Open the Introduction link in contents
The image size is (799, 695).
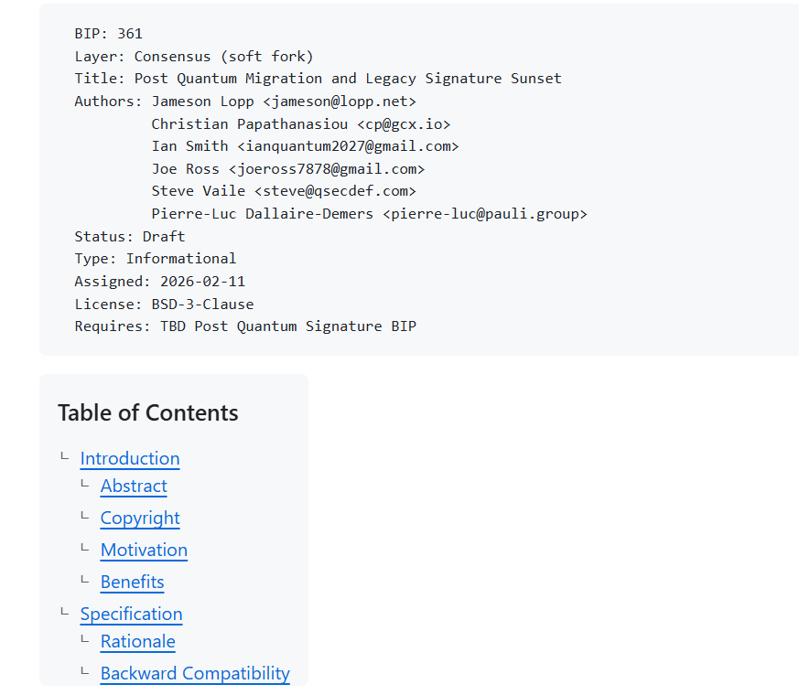(130, 459)
